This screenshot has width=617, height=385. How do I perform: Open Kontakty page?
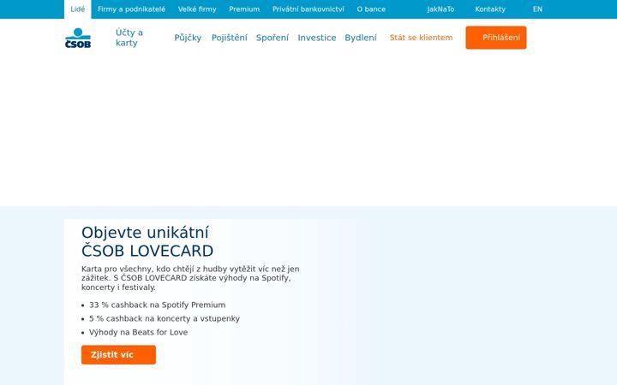[490, 9]
